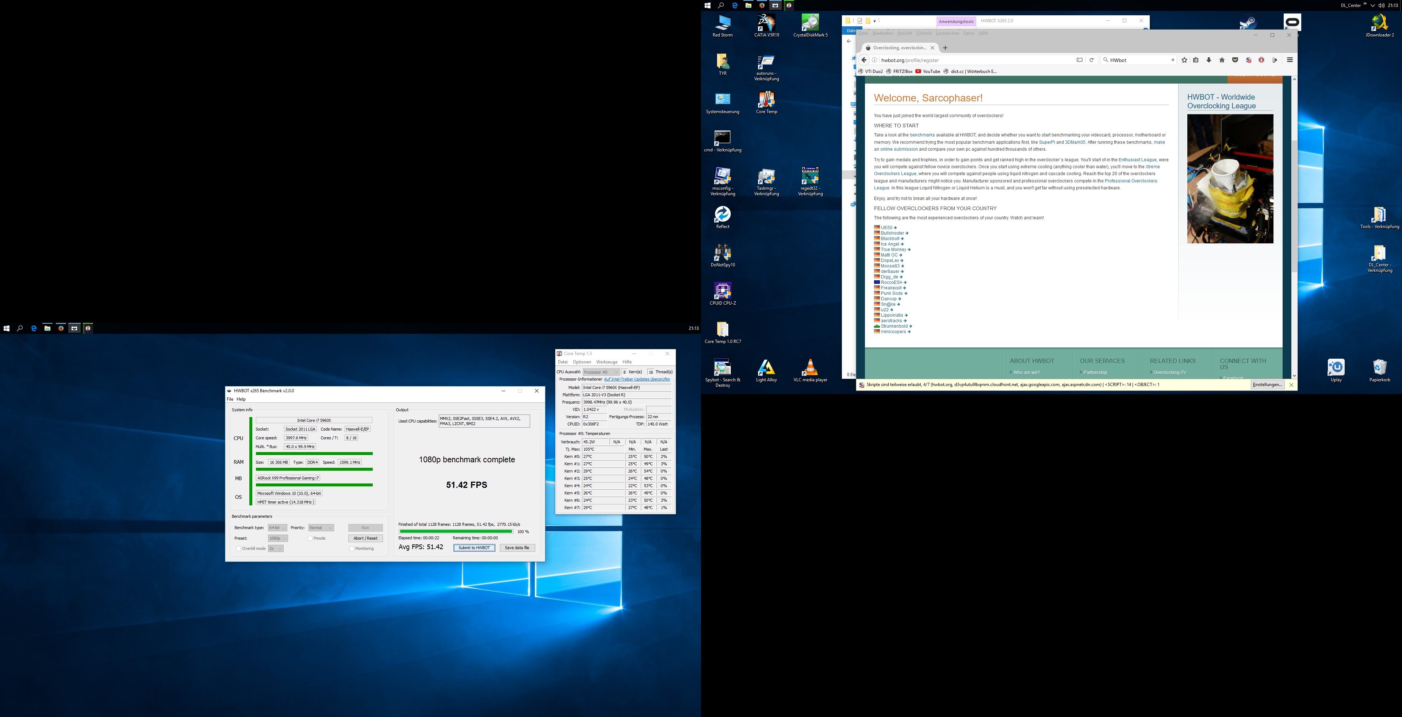Open the Pocket icon in Firefox toolbar
This screenshot has width=1402, height=717.
coord(1236,60)
